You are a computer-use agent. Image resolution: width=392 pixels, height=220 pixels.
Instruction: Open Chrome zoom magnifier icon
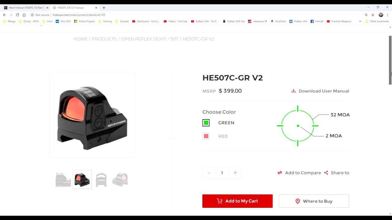pos(366,15)
